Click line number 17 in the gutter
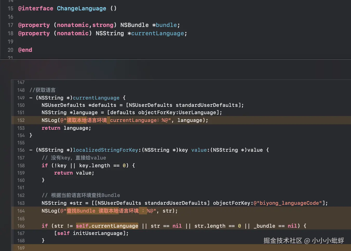The width and height of the screenshot is (351, 251). pos(10,25)
